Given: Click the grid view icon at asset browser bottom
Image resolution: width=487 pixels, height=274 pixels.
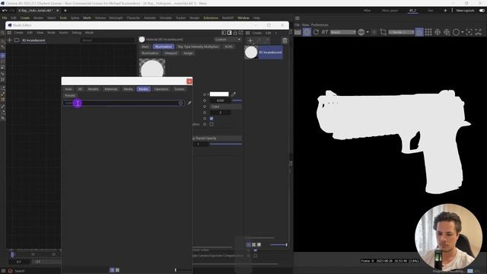Looking at the screenshot, I should [x=117, y=270].
